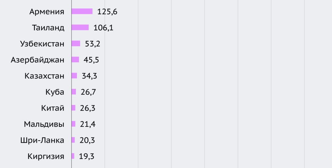Click the Армения bar in the chart
The width and height of the screenshot is (332, 168).
(x=82, y=11)
